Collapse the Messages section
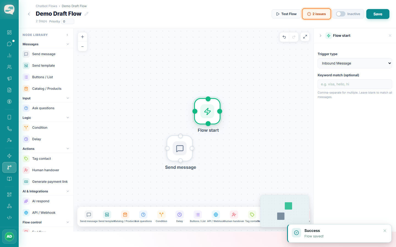Image resolution: width=396 pixels, height=247 pixels. click(68, 44)
